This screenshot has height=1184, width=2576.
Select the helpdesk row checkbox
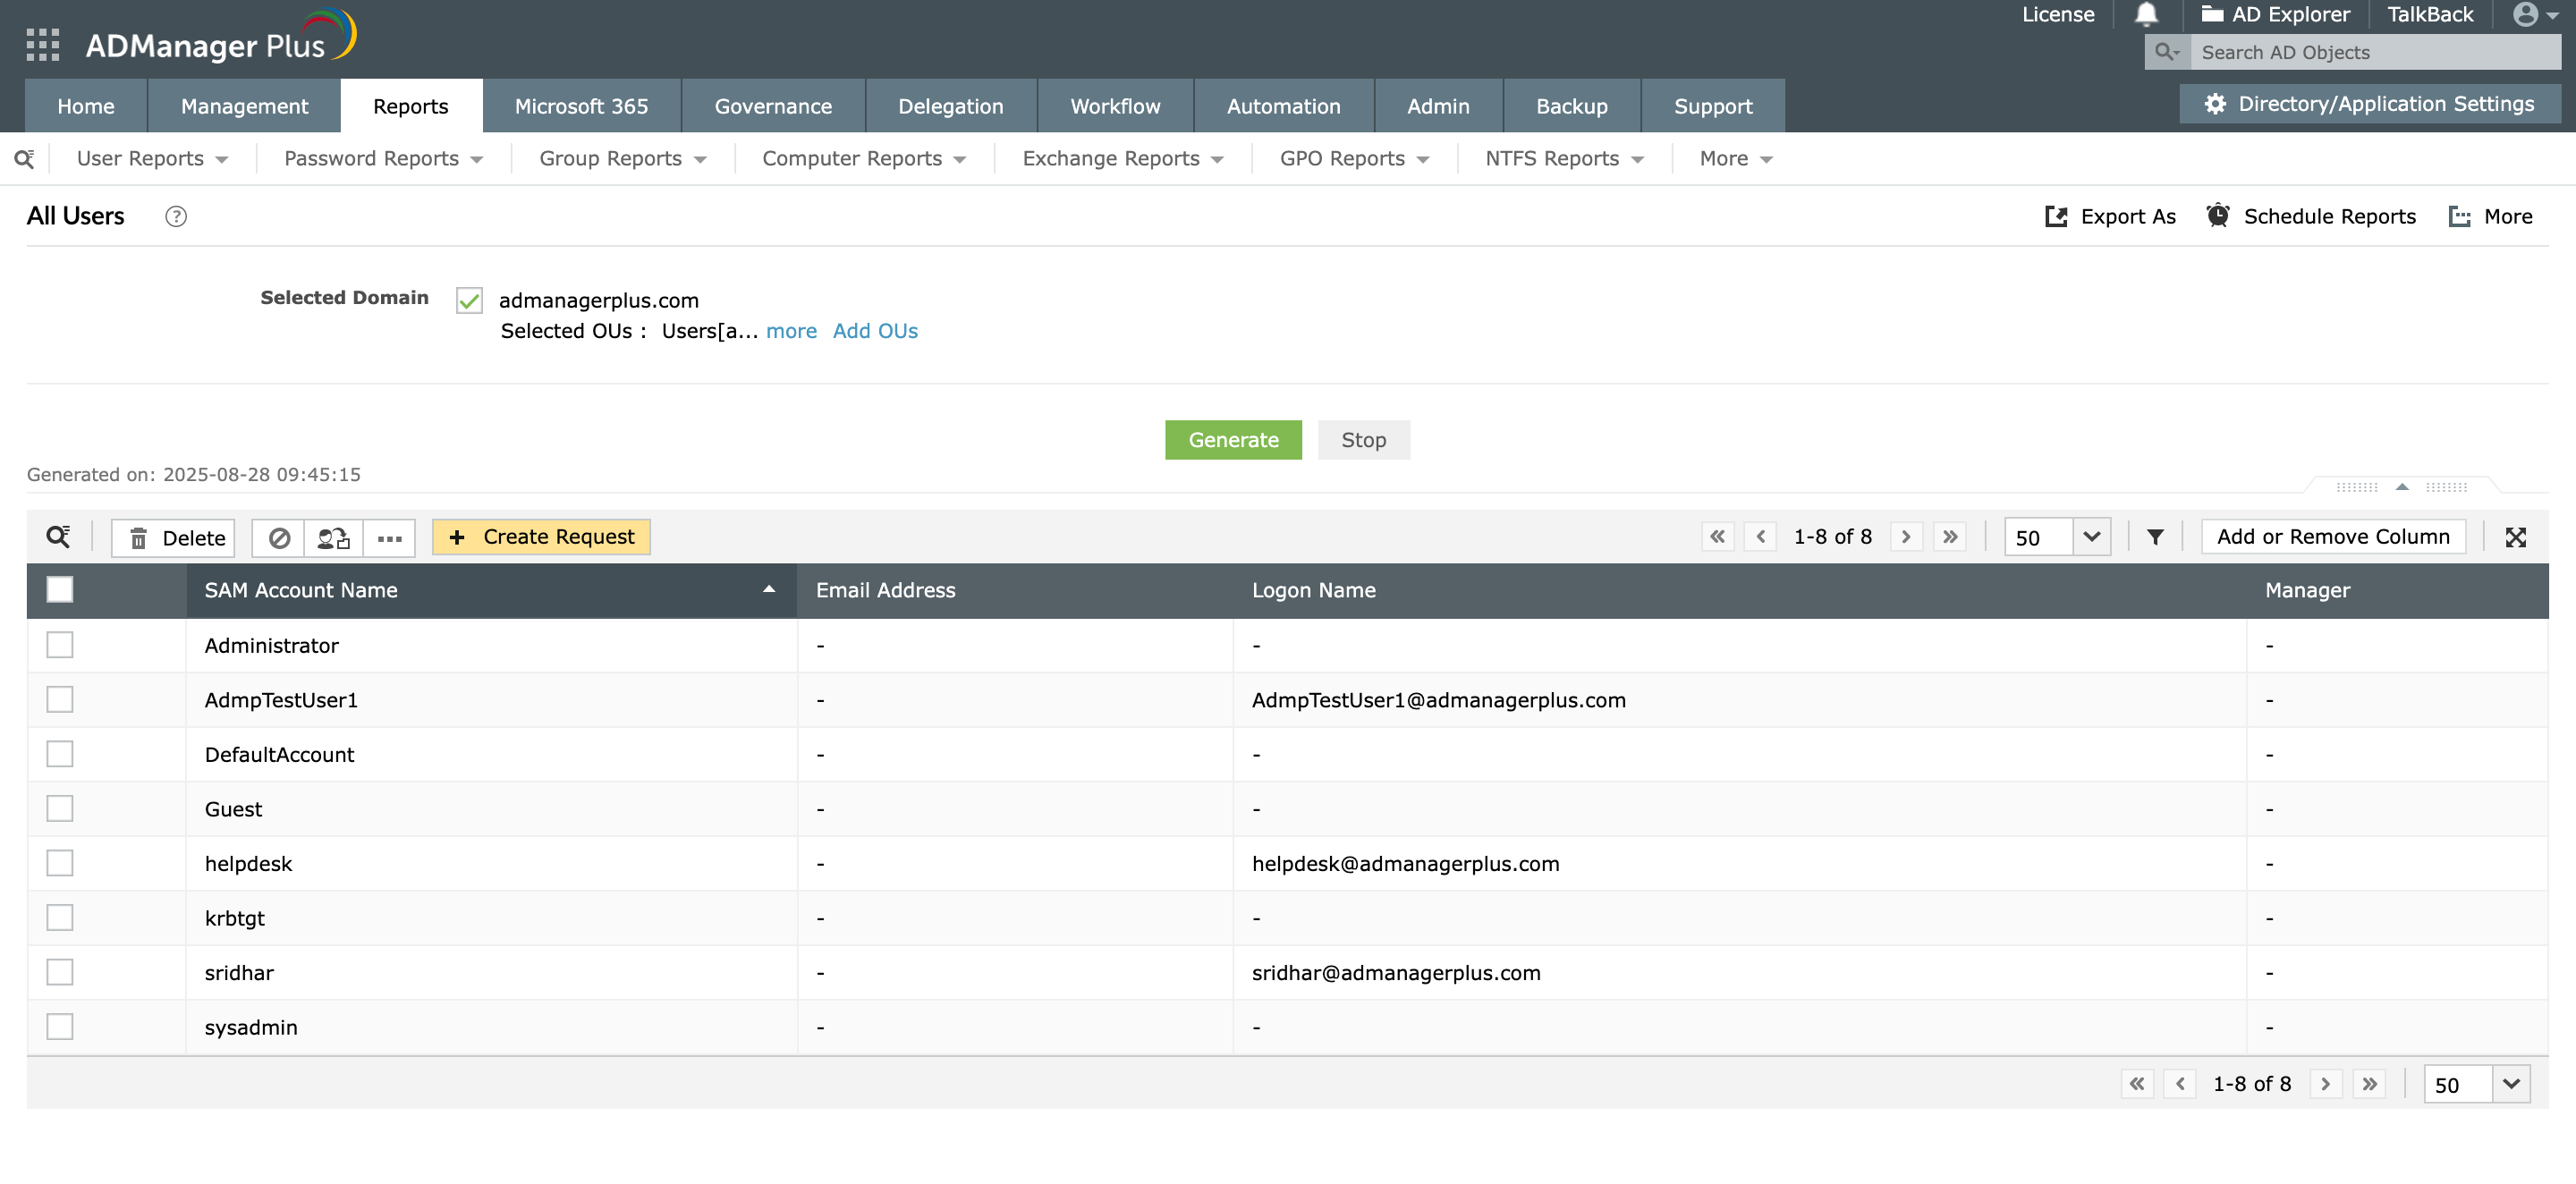[60, 863]
